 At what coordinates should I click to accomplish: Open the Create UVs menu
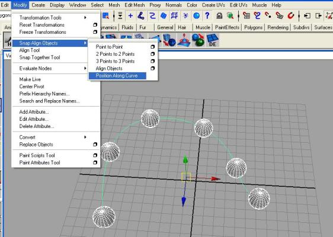(213, 5)
